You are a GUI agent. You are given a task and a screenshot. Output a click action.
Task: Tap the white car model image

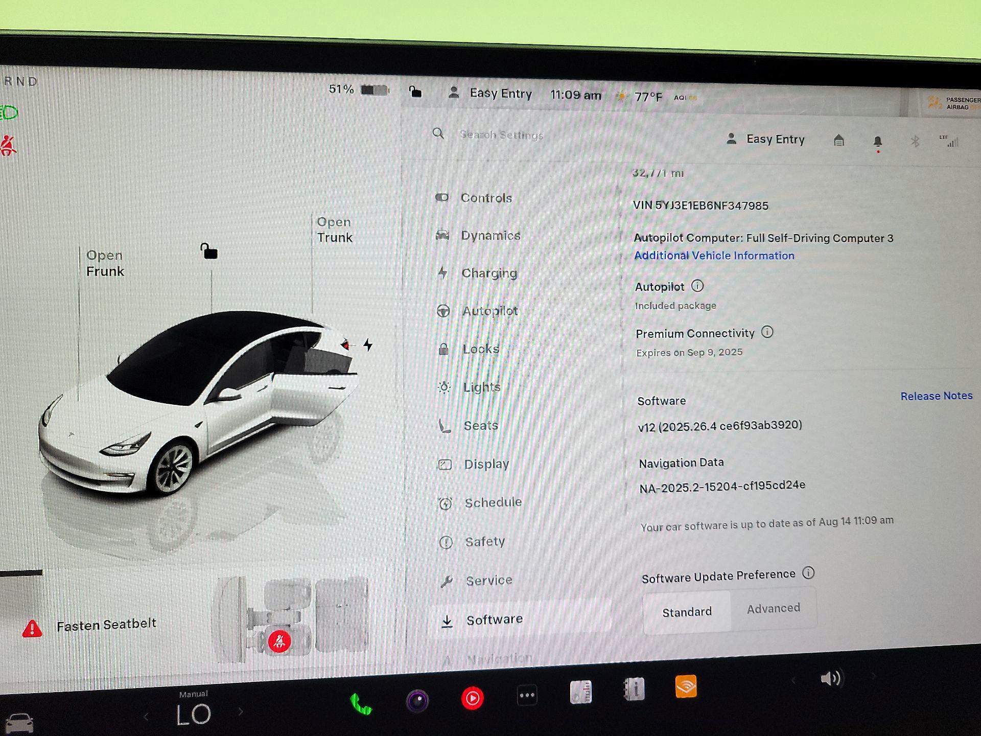[x=199, y=404]
